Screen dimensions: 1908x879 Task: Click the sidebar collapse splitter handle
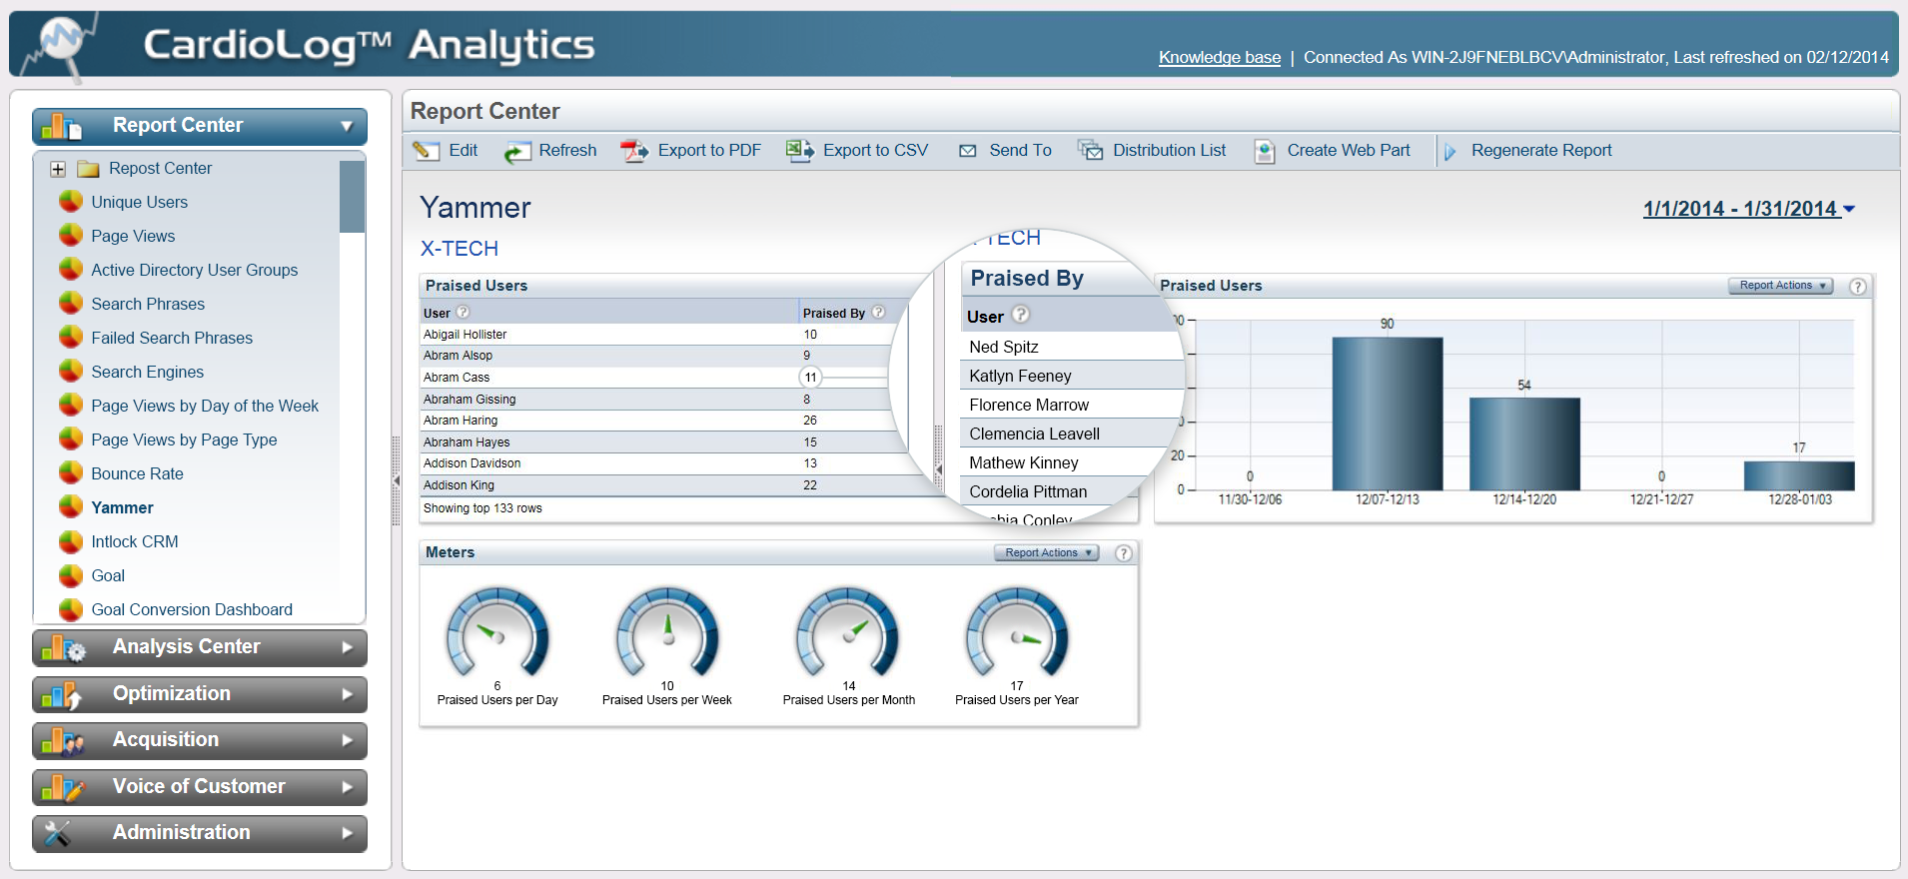pyautogui.click(x=397, y=480)
